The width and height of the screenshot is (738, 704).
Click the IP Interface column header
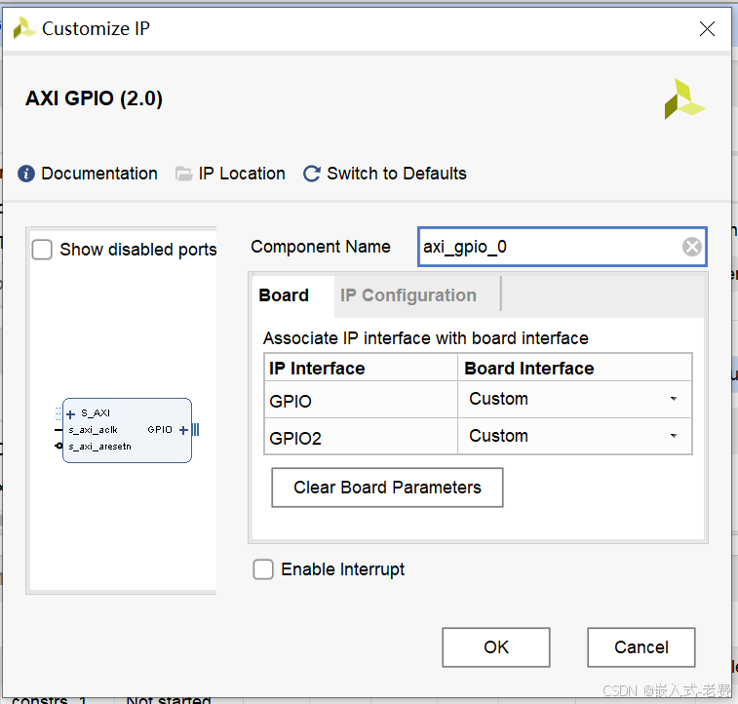coord(361,368)
